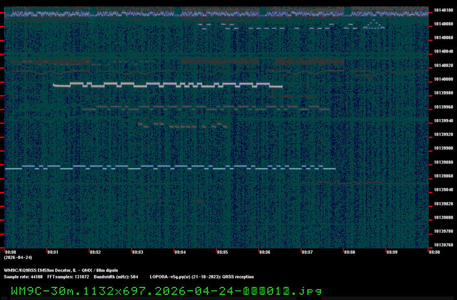Select the 10140060 frequency label

click(444, 38)
